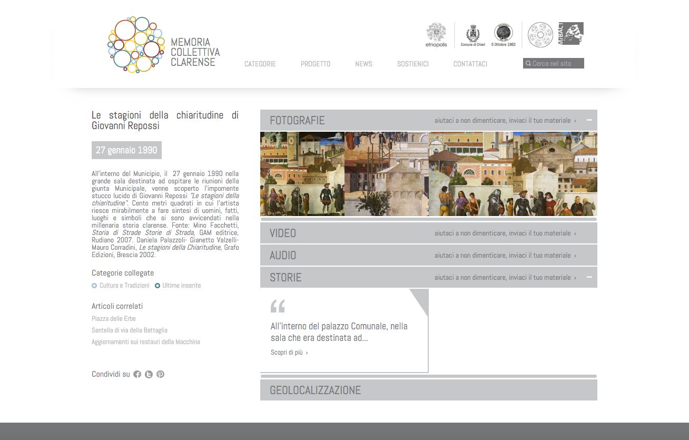Click the article title Le stagioni della chiaritudine

click(x=165, y=120)
